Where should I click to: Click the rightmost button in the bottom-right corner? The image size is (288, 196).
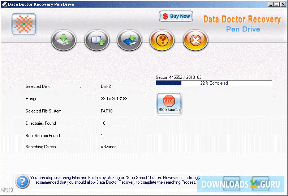pos(260,183)
